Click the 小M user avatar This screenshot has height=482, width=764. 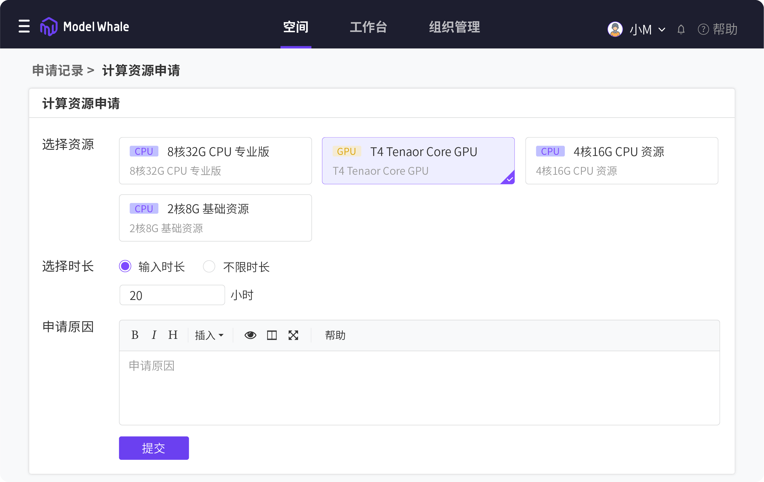615,29
